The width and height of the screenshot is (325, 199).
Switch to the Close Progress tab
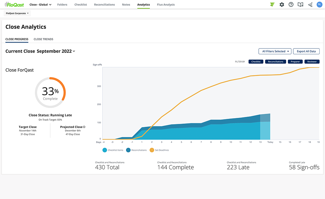click(x=17, y=39)
